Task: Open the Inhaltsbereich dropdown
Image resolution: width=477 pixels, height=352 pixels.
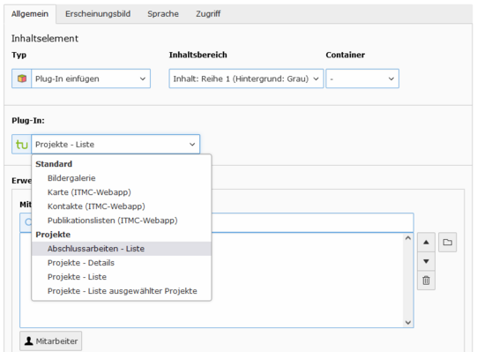Action: pos(246,79)
